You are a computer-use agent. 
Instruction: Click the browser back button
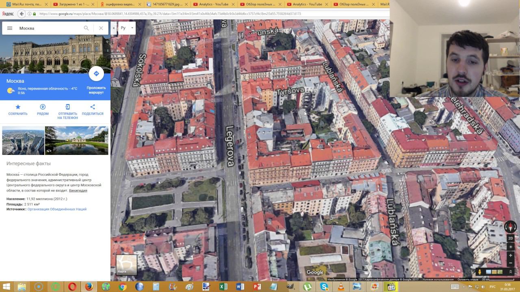(x=22, y=13)
